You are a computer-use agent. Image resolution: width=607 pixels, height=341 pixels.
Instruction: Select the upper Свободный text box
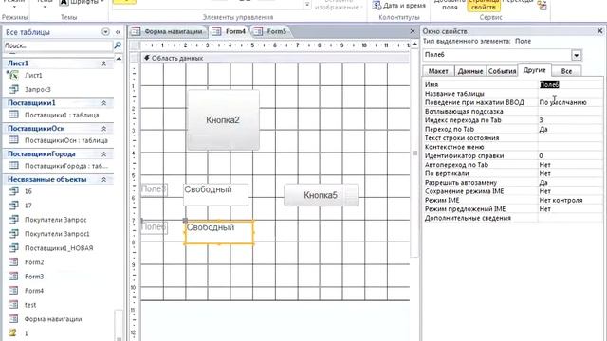pyautogui.click(x=215, y=194)
